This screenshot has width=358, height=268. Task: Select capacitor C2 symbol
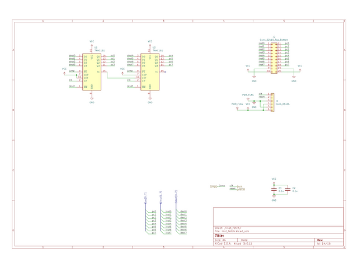pyautogui.click(x=288, y=190)
